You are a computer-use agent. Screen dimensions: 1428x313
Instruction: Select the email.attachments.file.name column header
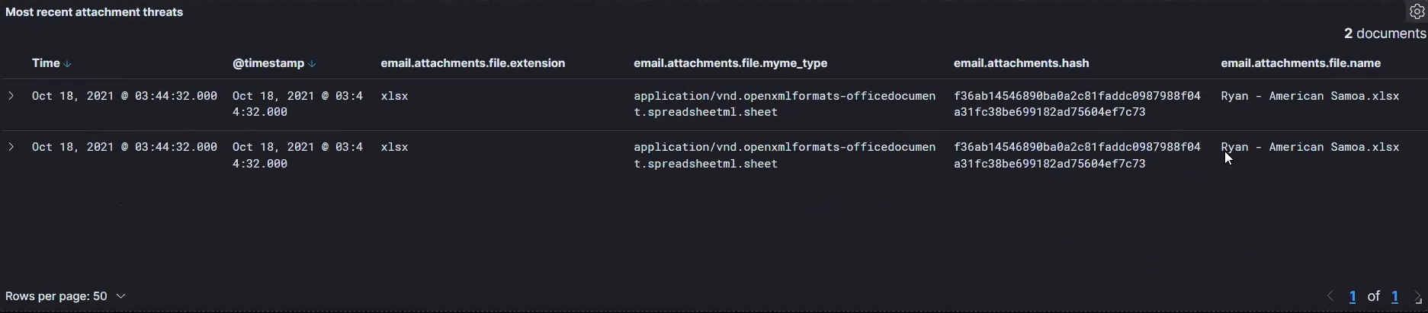pos(1301,63)
